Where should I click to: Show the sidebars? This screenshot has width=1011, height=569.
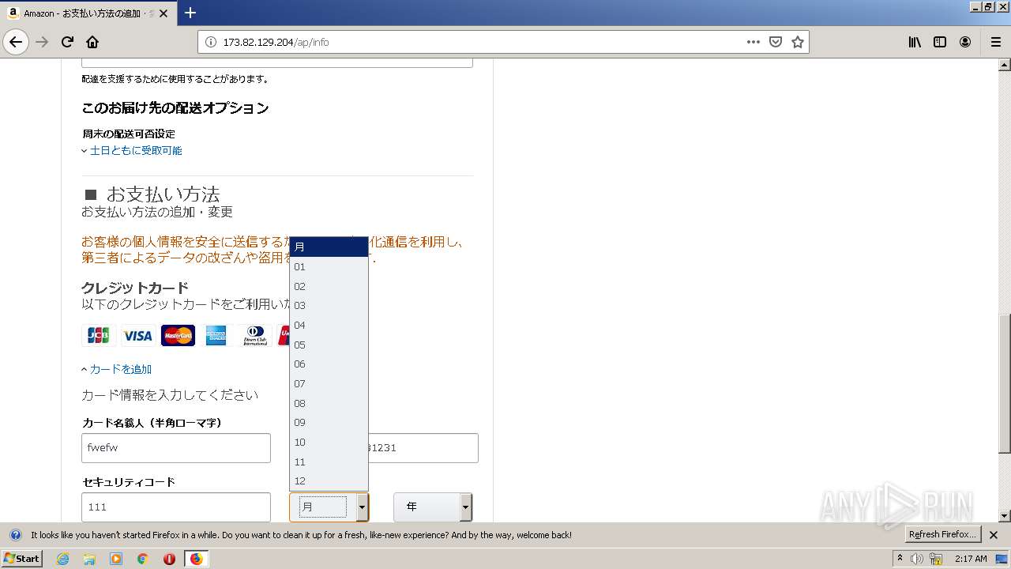pos(940,42)
